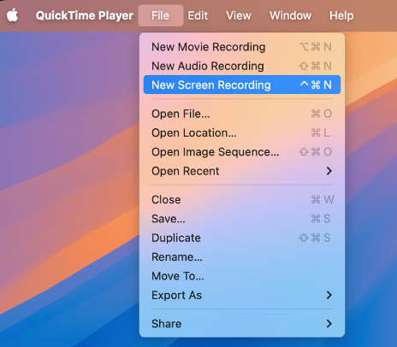Select Open Location… menu entry
Image resolution: width=397 pixels, height=347 pixels.
pyautogui.click(x=242, y=132)
